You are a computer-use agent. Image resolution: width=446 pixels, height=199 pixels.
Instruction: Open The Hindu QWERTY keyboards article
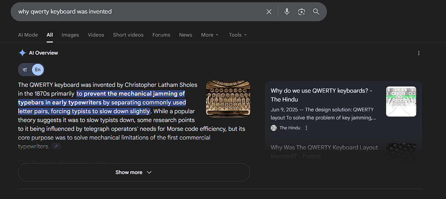click(321, 95)
